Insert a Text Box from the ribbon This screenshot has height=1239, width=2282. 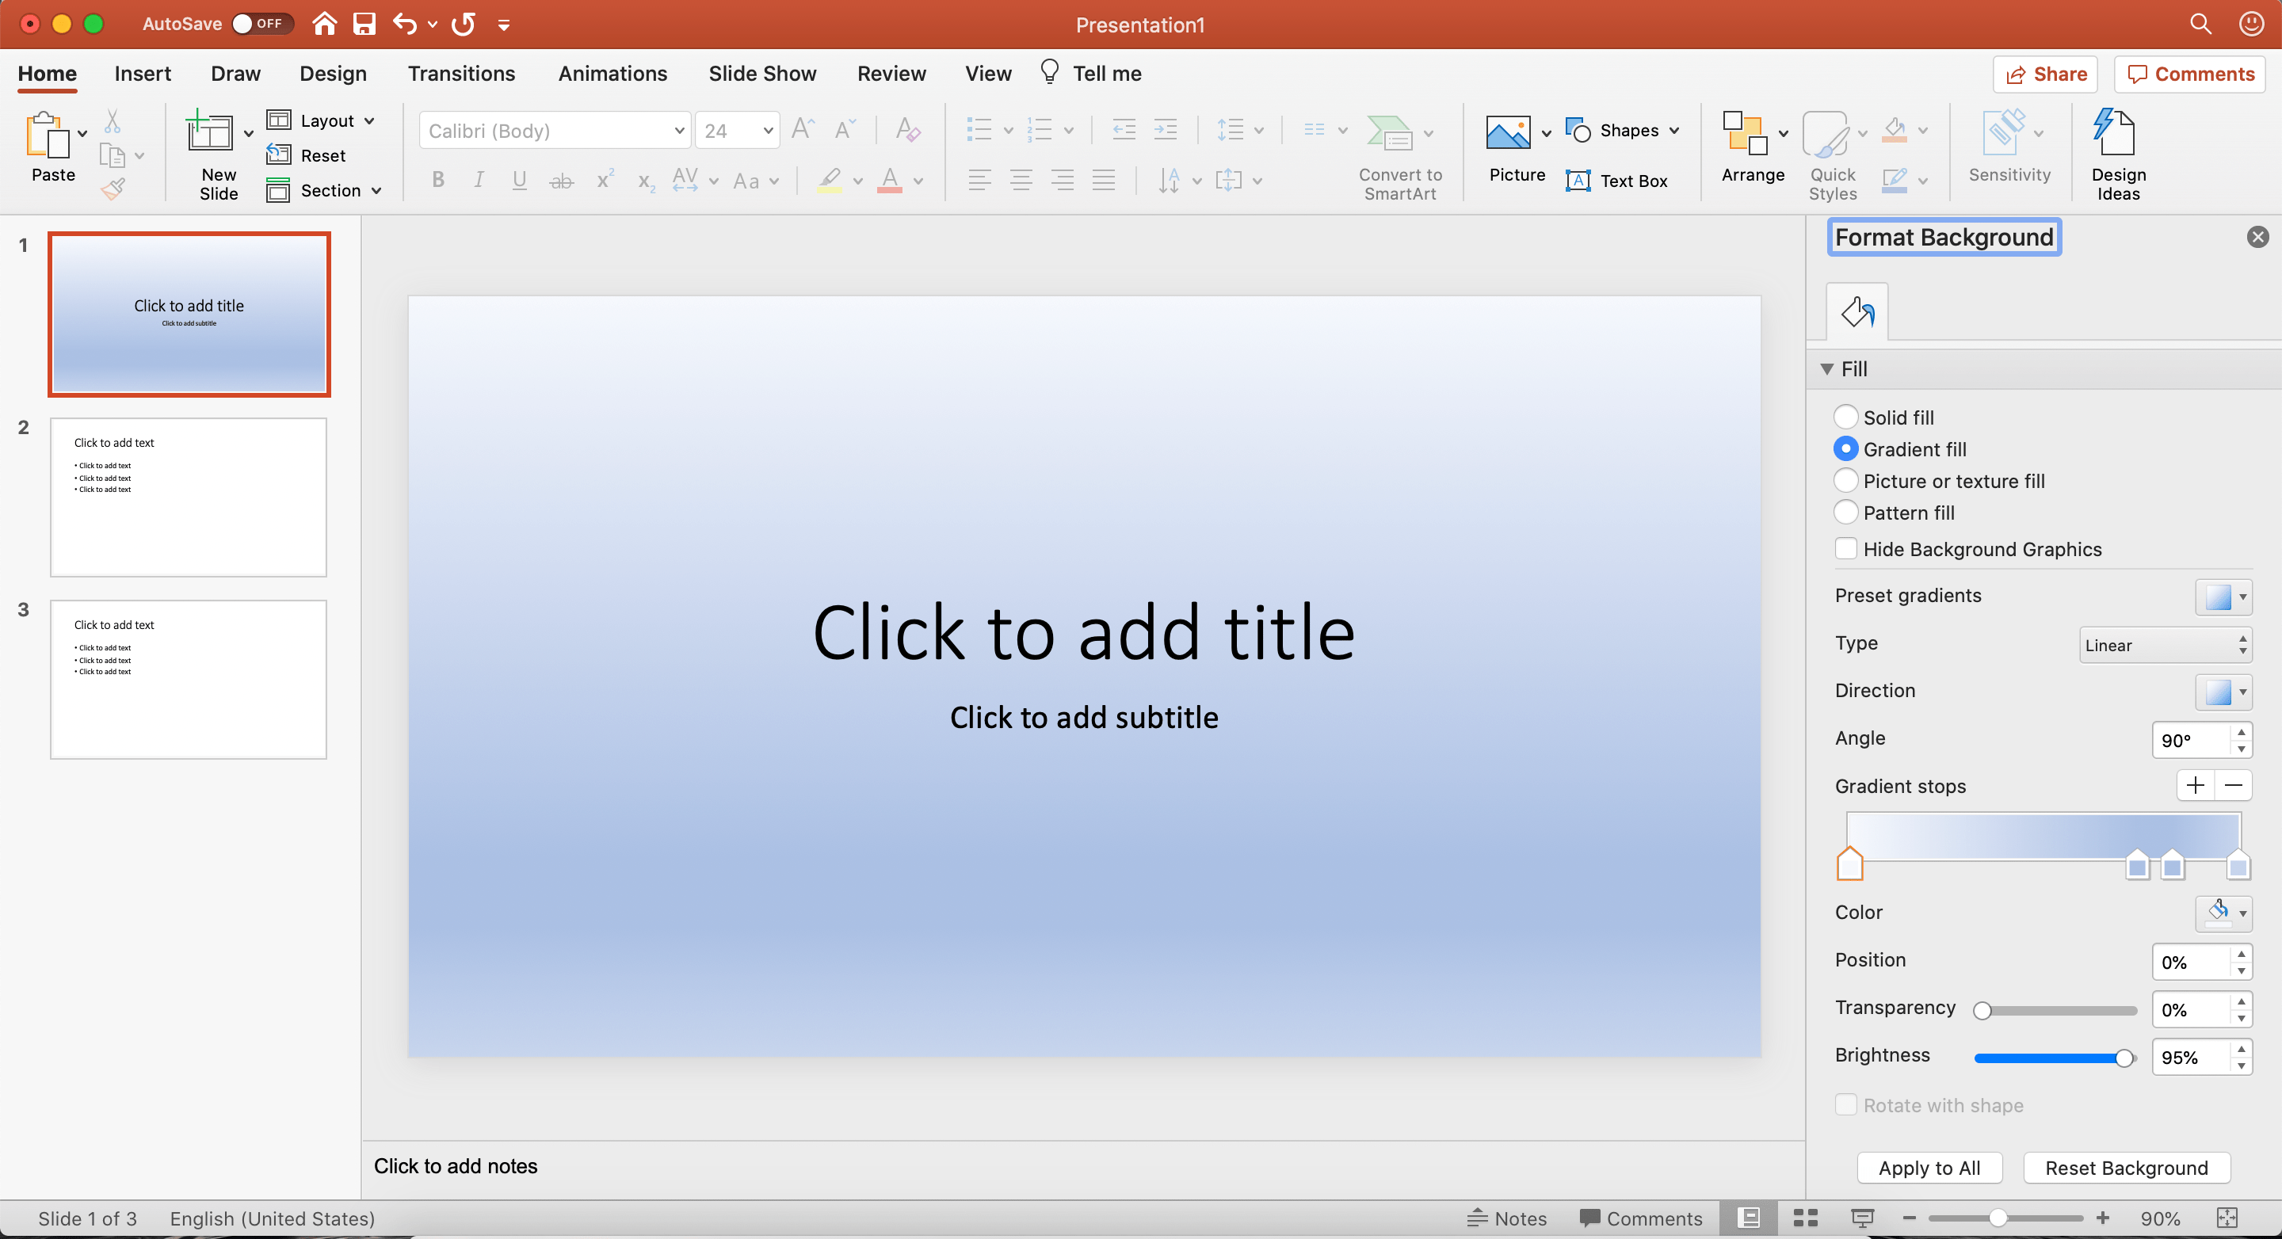coord(1616,181)
